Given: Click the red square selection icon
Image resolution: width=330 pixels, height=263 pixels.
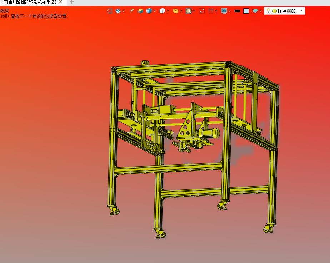Looking at the screenshot, I should 202,11.
